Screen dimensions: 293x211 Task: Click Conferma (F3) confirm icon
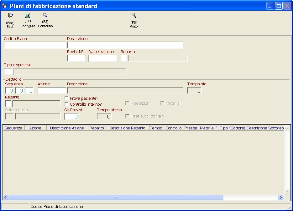45,15
